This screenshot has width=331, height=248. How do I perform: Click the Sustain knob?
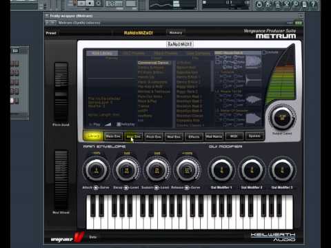pos(157,170)
